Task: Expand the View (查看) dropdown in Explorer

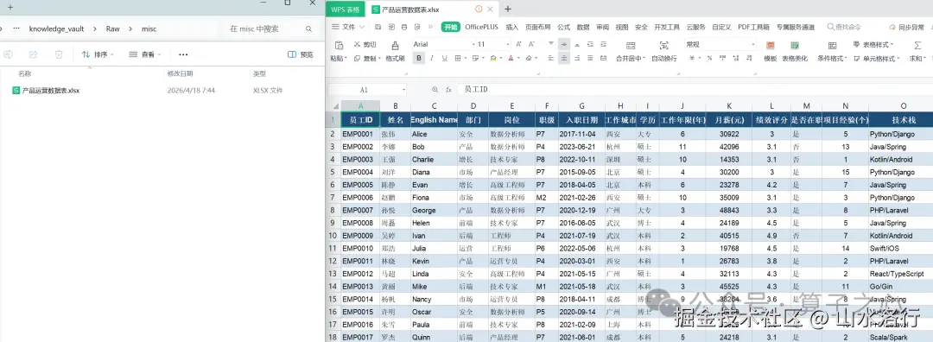Action: [x=144, y=54]
